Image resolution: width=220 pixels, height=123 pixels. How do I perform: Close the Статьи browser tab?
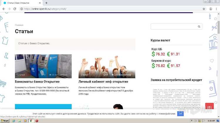[40, 3]
